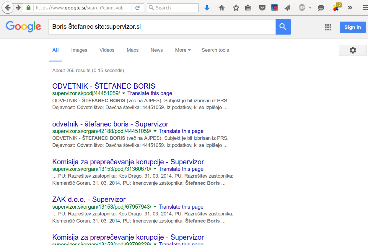Click the supervizor.si/organ/13153/podj/31360670/ green URL
Screen dimensions: 368x245
click(102, 169)
